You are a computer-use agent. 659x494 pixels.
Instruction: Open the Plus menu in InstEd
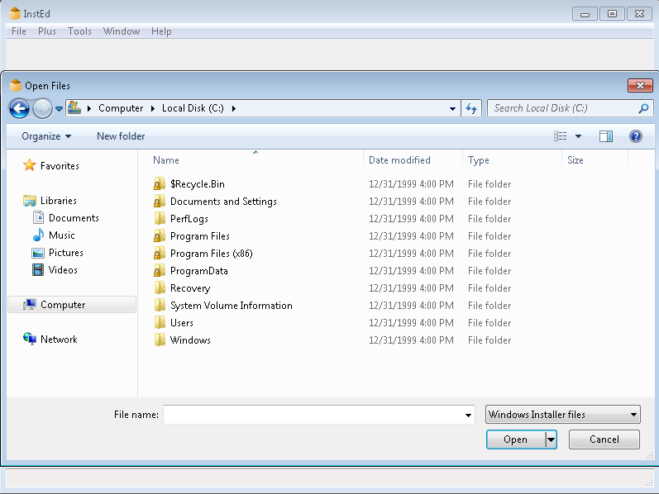46,31
